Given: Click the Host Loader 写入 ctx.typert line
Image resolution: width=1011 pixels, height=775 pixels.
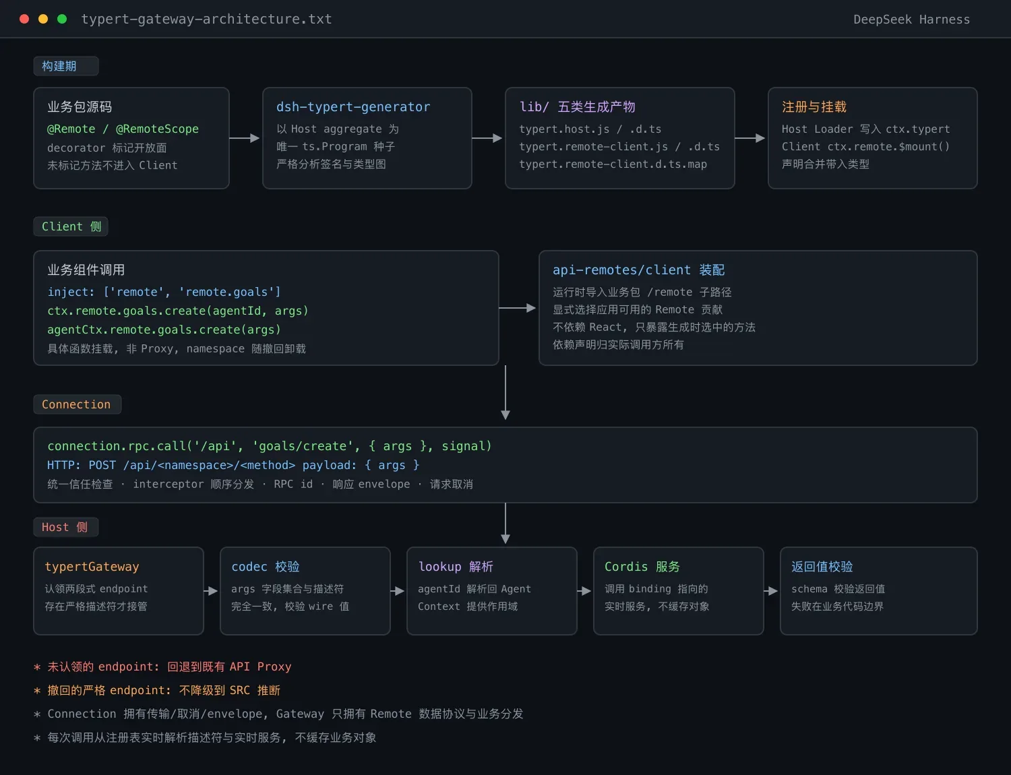Looking at the screenshot, I should [x=865, y=129].
